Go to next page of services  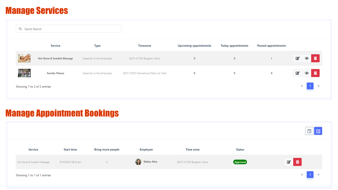[318, 86]
